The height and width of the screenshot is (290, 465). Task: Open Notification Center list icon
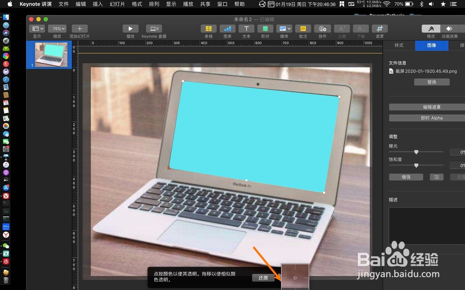(453, 4)
